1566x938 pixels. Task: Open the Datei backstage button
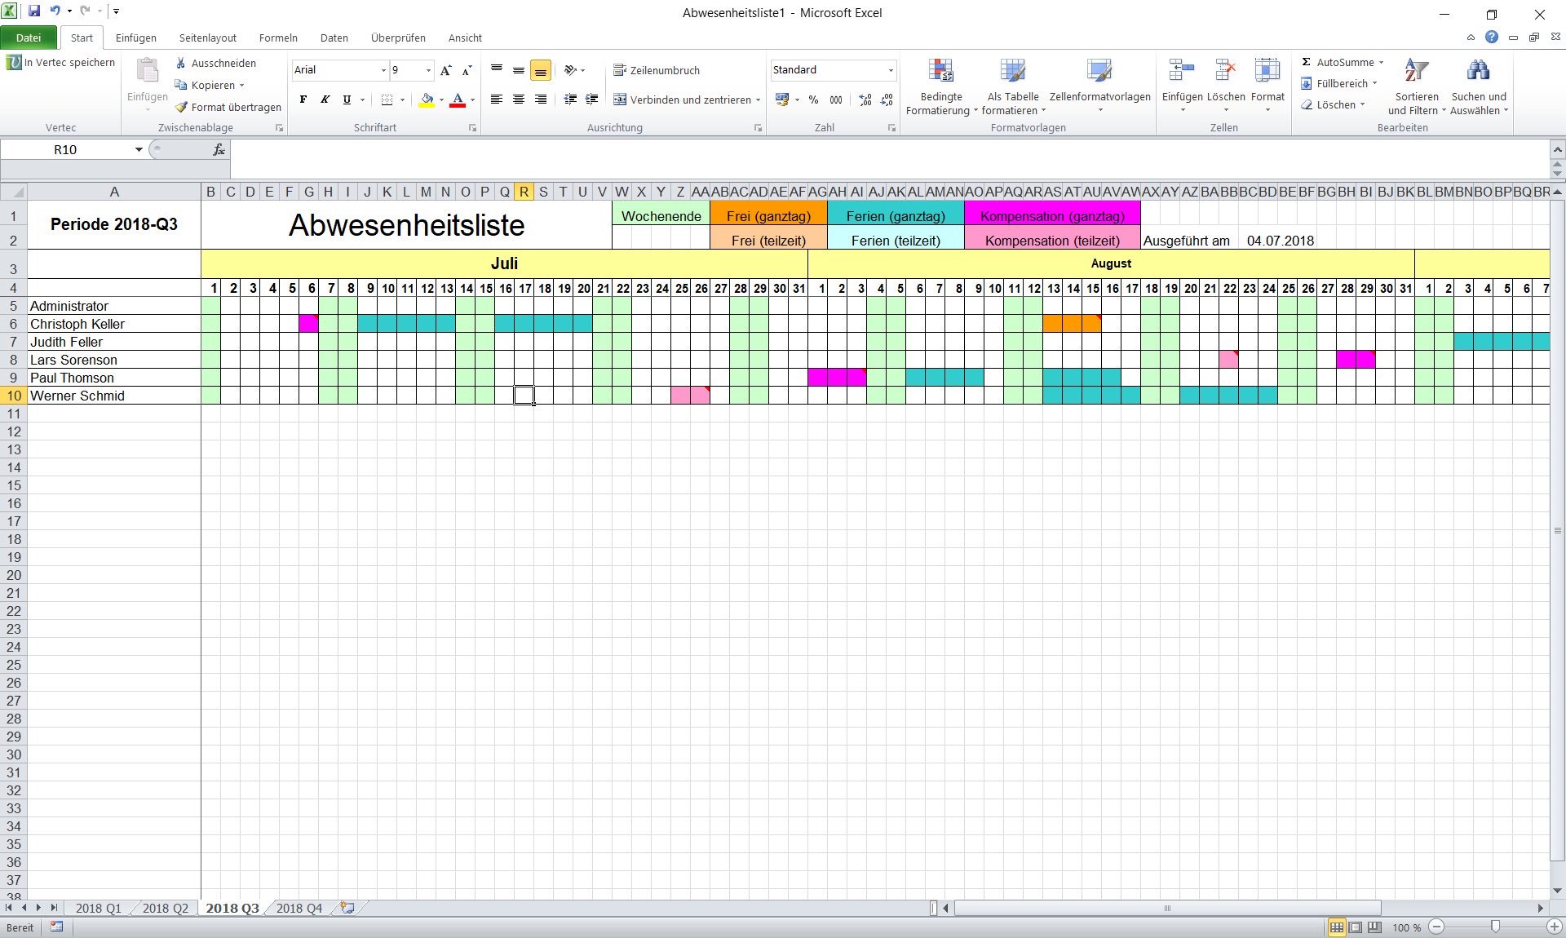point(29,38)
